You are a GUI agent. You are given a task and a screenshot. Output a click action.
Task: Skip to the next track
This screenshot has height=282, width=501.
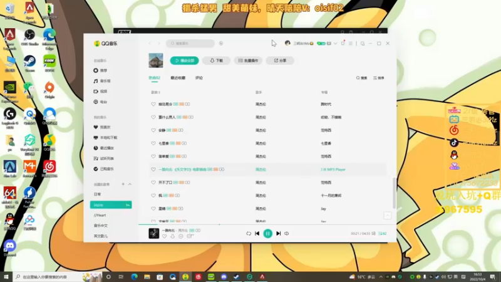278,234
